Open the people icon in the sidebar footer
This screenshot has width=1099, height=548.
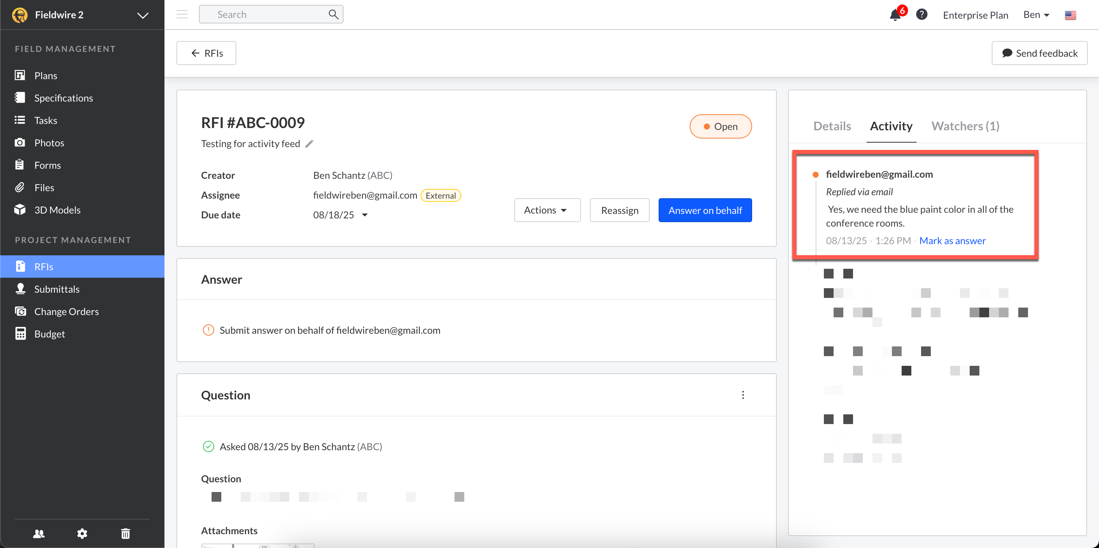click(39, 533)
